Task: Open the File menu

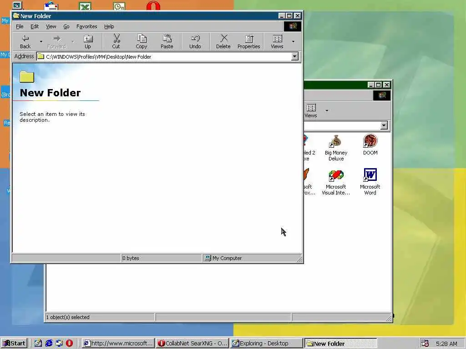Action: (20, 26)
